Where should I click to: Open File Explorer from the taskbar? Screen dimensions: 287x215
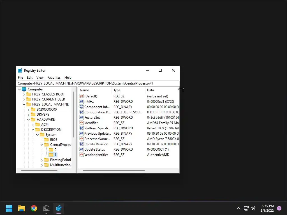pyautogui.click(x=21, y=208)
